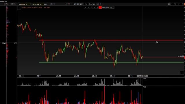
Task: Click the ДД toolbar button
Action: [x=78, y=4]
